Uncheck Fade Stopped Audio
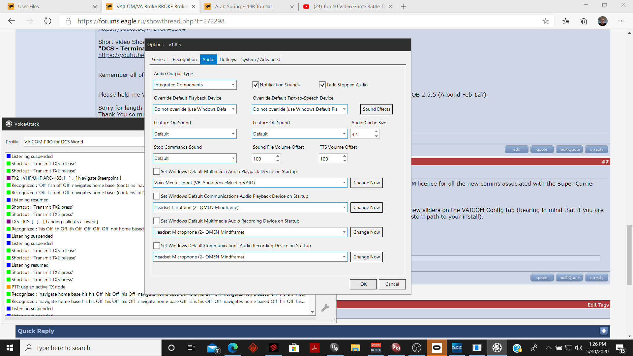Viewport: 633px width, 356px height. 322,85
